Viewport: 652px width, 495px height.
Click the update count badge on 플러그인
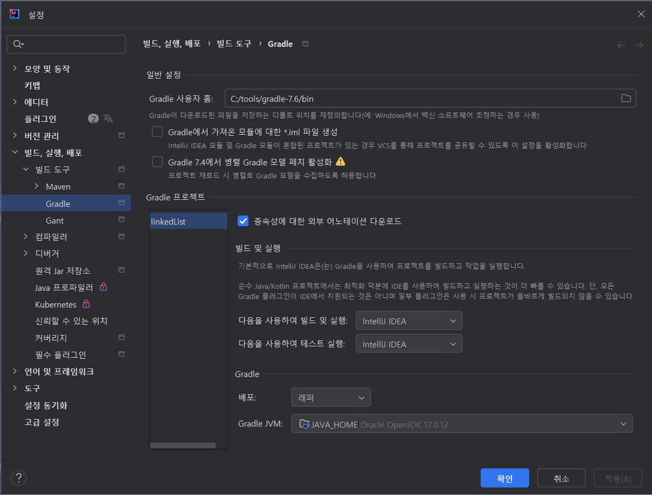(93, 118)
